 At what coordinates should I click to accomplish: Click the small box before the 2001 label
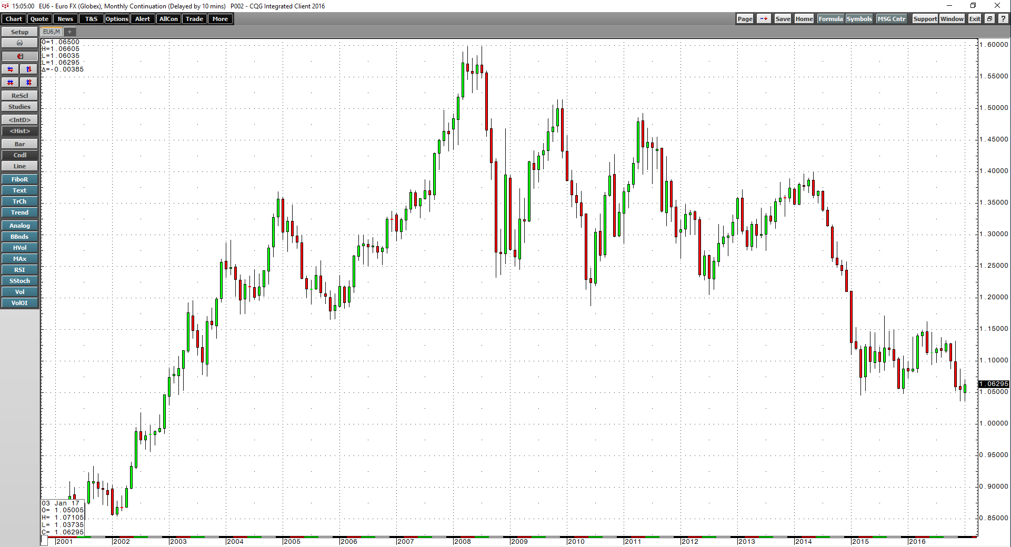[x=45, y=541]
